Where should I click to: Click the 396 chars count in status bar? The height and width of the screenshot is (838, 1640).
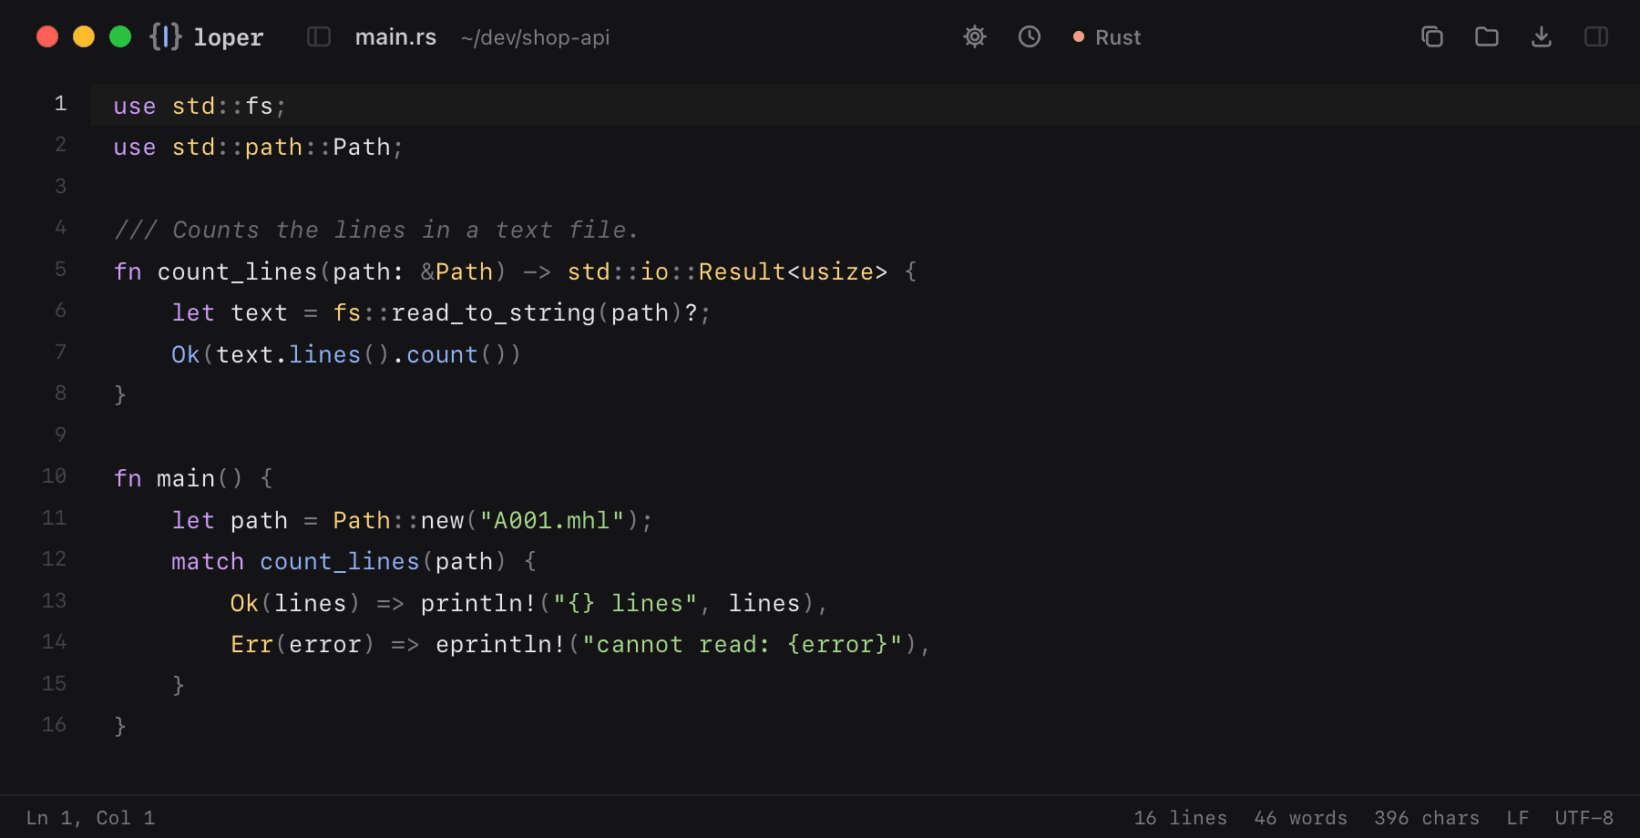pos(1427,818)
